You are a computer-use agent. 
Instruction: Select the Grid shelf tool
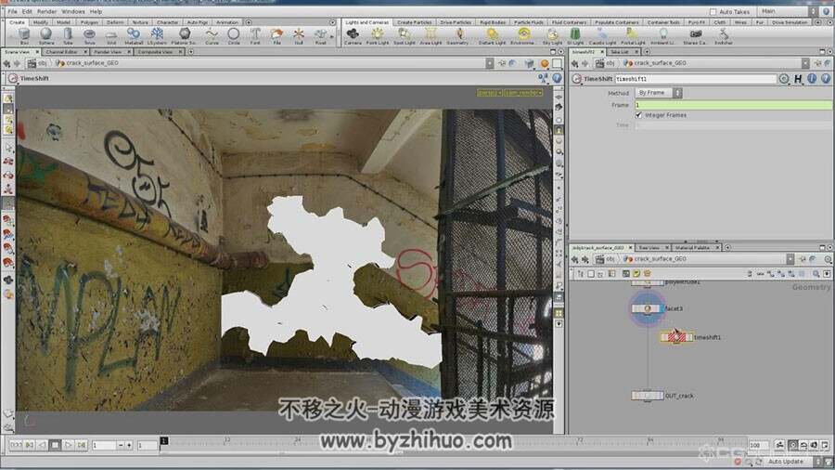(x=110, y=36)
